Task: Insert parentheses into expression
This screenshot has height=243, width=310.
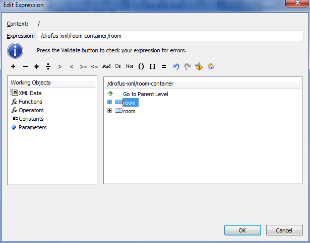Action: 141,66
